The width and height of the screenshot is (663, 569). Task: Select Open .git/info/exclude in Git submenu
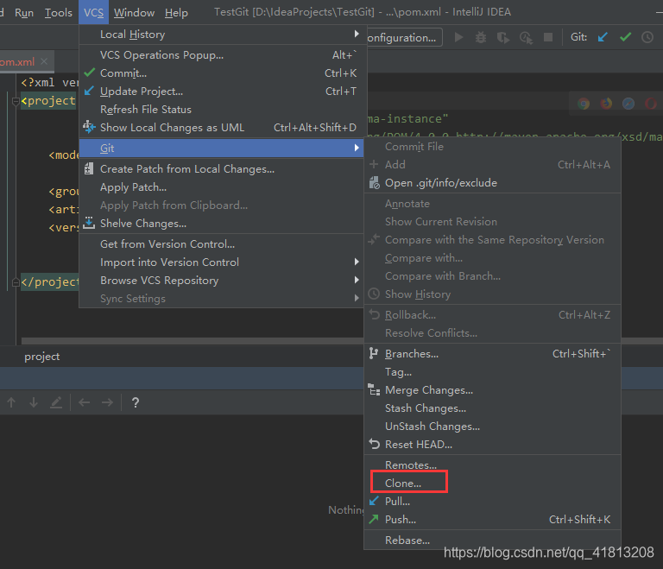(x=493, y=183)
